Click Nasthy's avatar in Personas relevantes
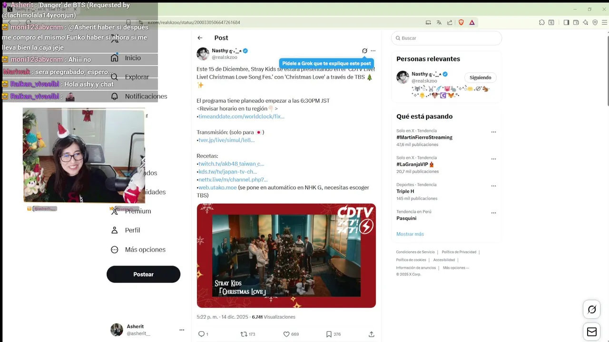 [x=403, y=77]
